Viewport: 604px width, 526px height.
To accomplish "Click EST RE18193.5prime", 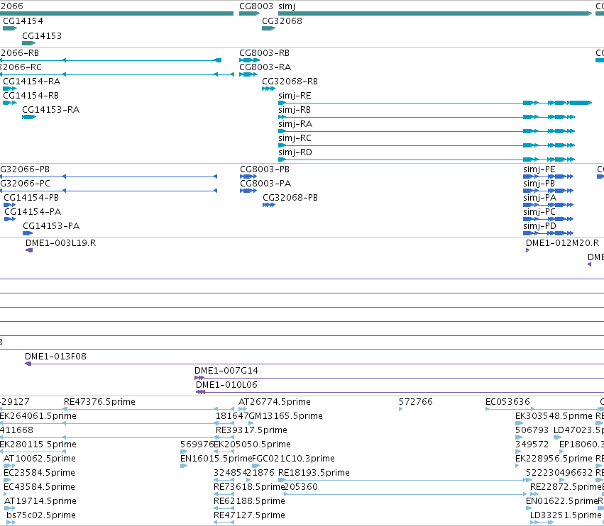I will pos(314,473).
